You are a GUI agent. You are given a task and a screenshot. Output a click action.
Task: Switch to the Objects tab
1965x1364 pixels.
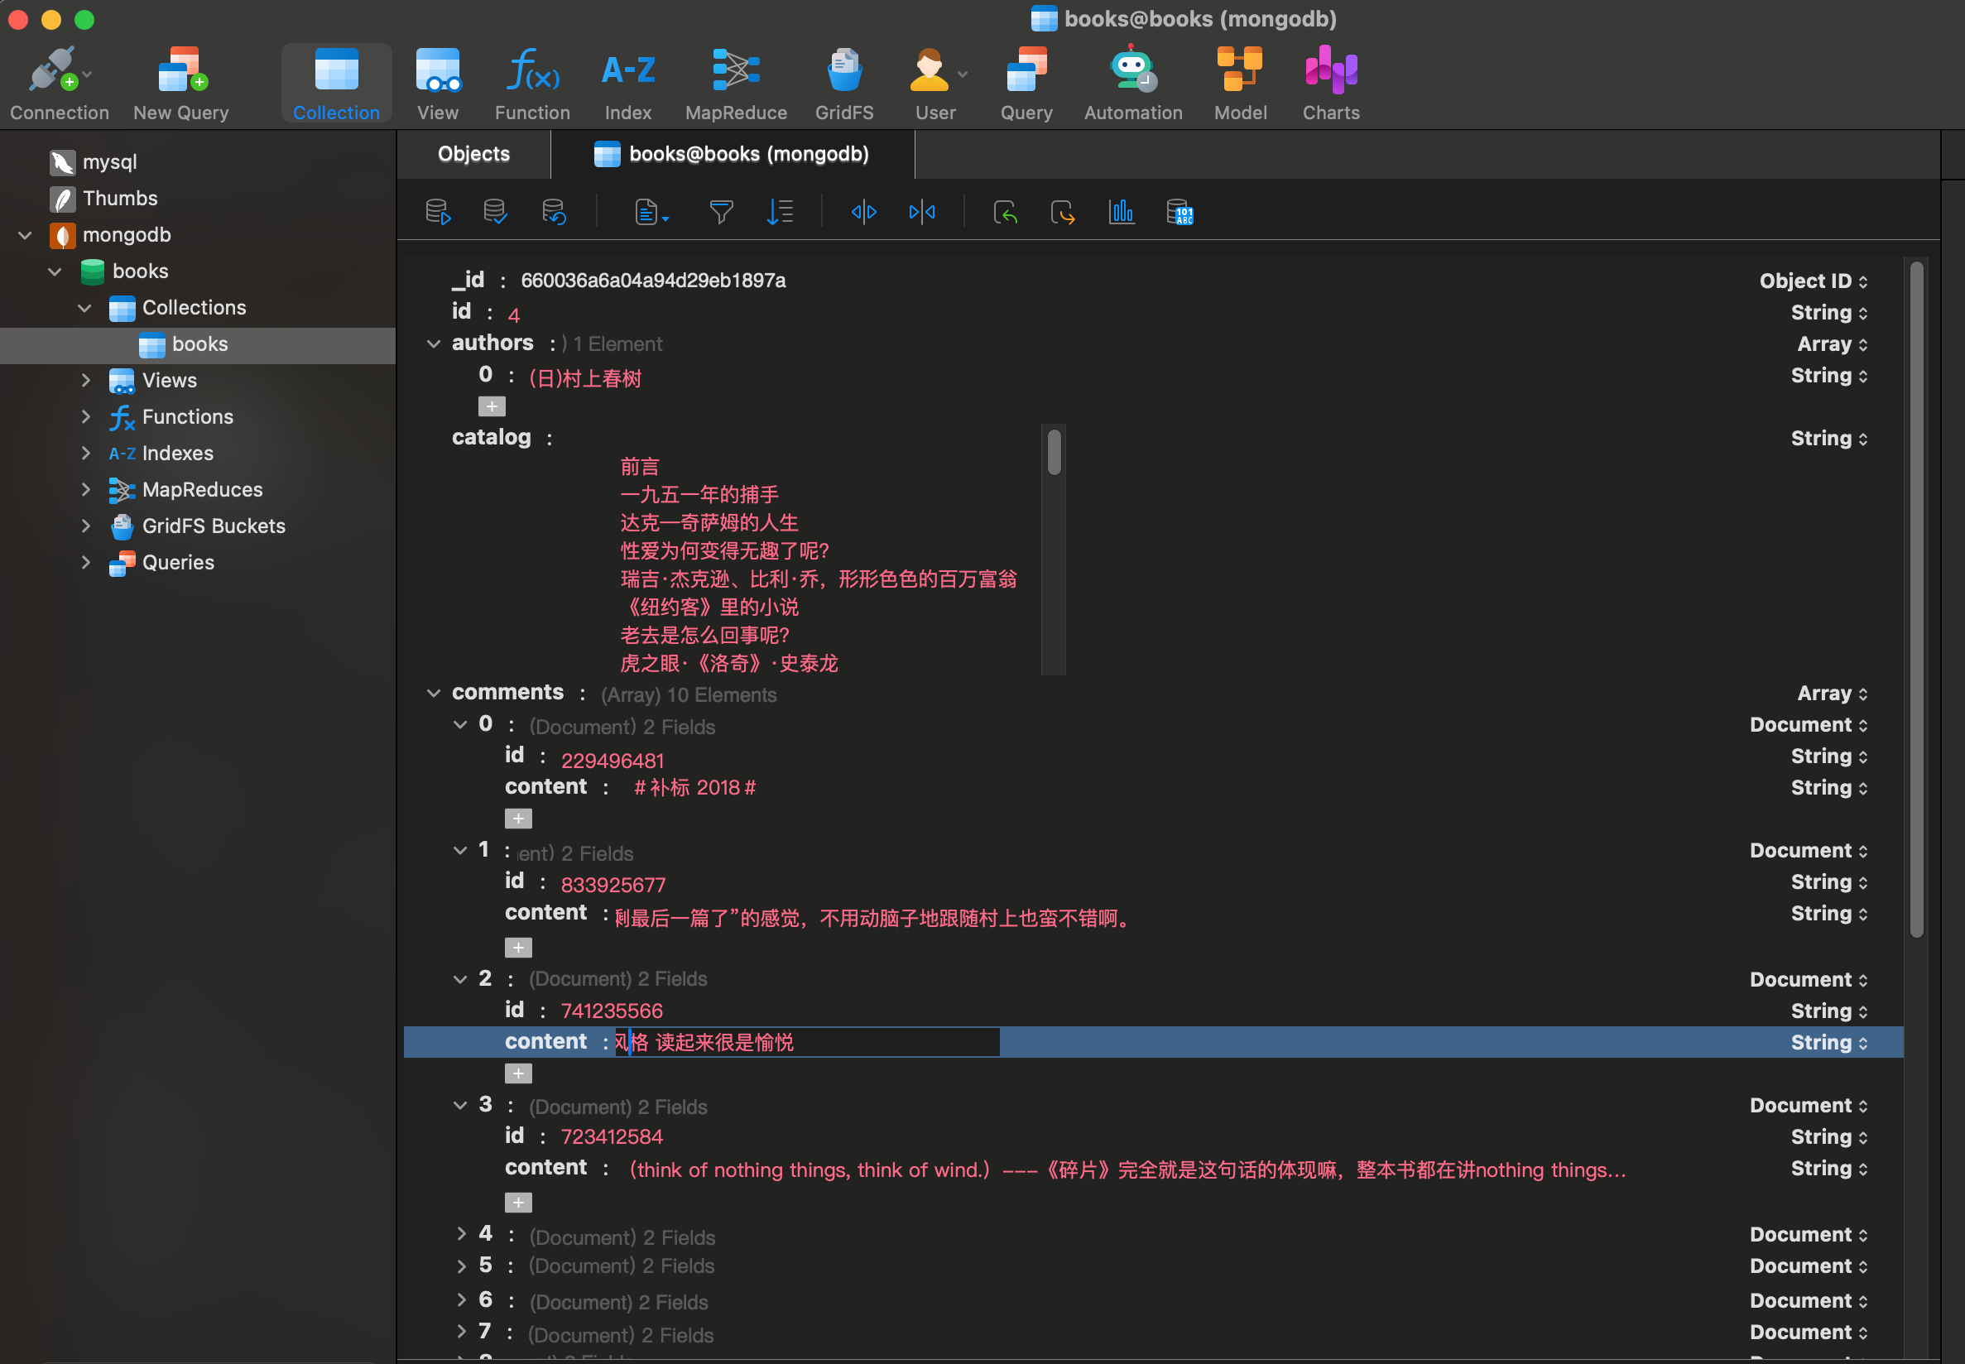point(473,154)
